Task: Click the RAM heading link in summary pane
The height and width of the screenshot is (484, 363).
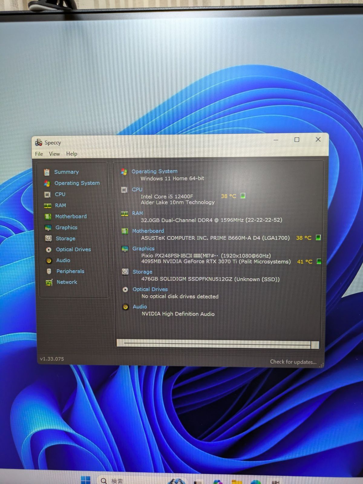Action: pyautogui.click(x=137, y=213)
